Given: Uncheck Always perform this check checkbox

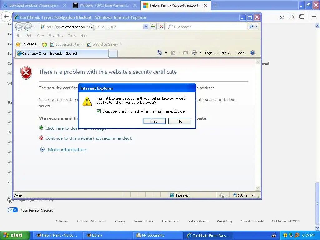Looking at the screenshot, I should pyautogui.click(x=98, y=111).
